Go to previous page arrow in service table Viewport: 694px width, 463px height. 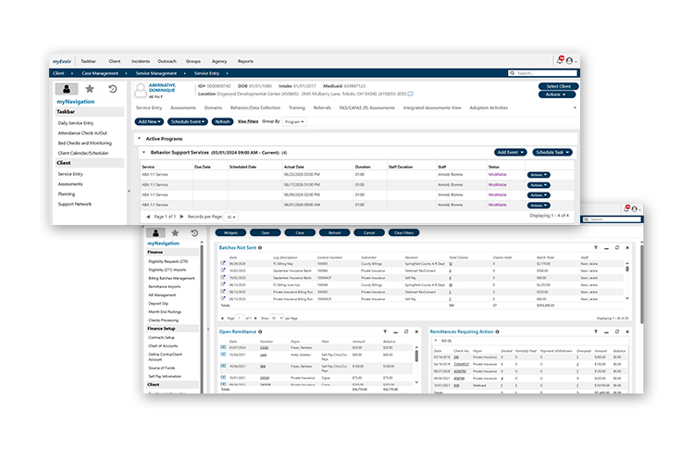pos(148,217)
